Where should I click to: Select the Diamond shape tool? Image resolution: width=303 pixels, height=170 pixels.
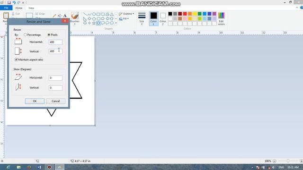pos(89,19)
